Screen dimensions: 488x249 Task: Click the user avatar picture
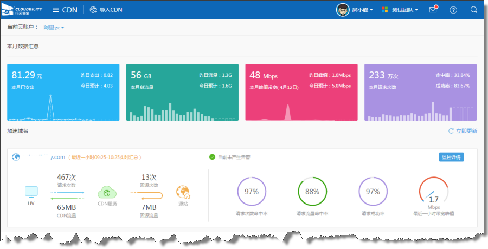[x=343, y=10]
